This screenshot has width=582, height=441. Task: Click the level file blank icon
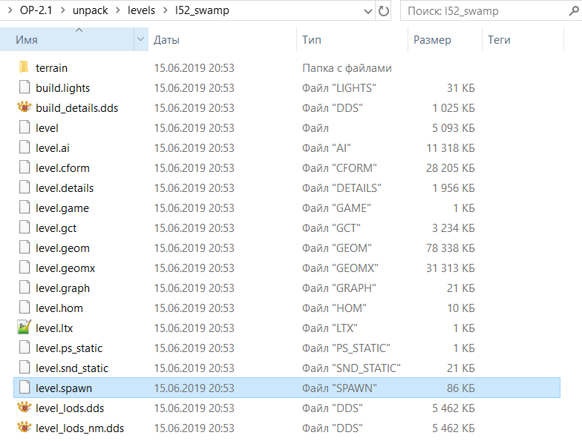[x=24, y=127]
